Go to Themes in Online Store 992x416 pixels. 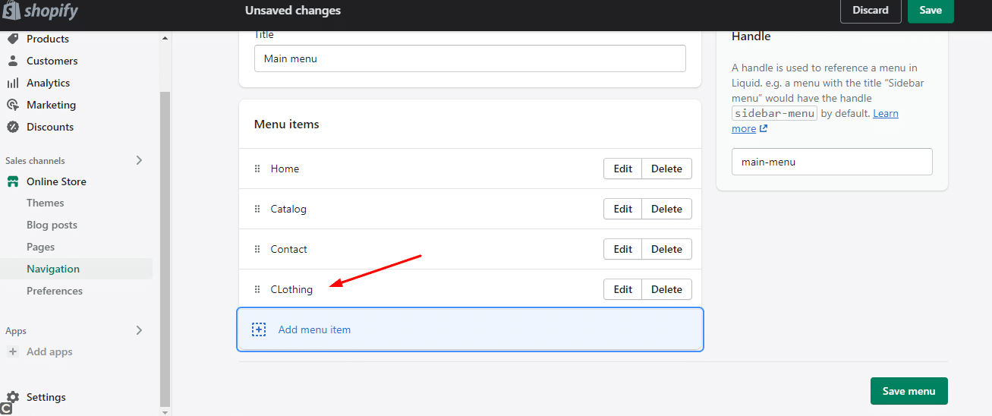coord(46,203)
